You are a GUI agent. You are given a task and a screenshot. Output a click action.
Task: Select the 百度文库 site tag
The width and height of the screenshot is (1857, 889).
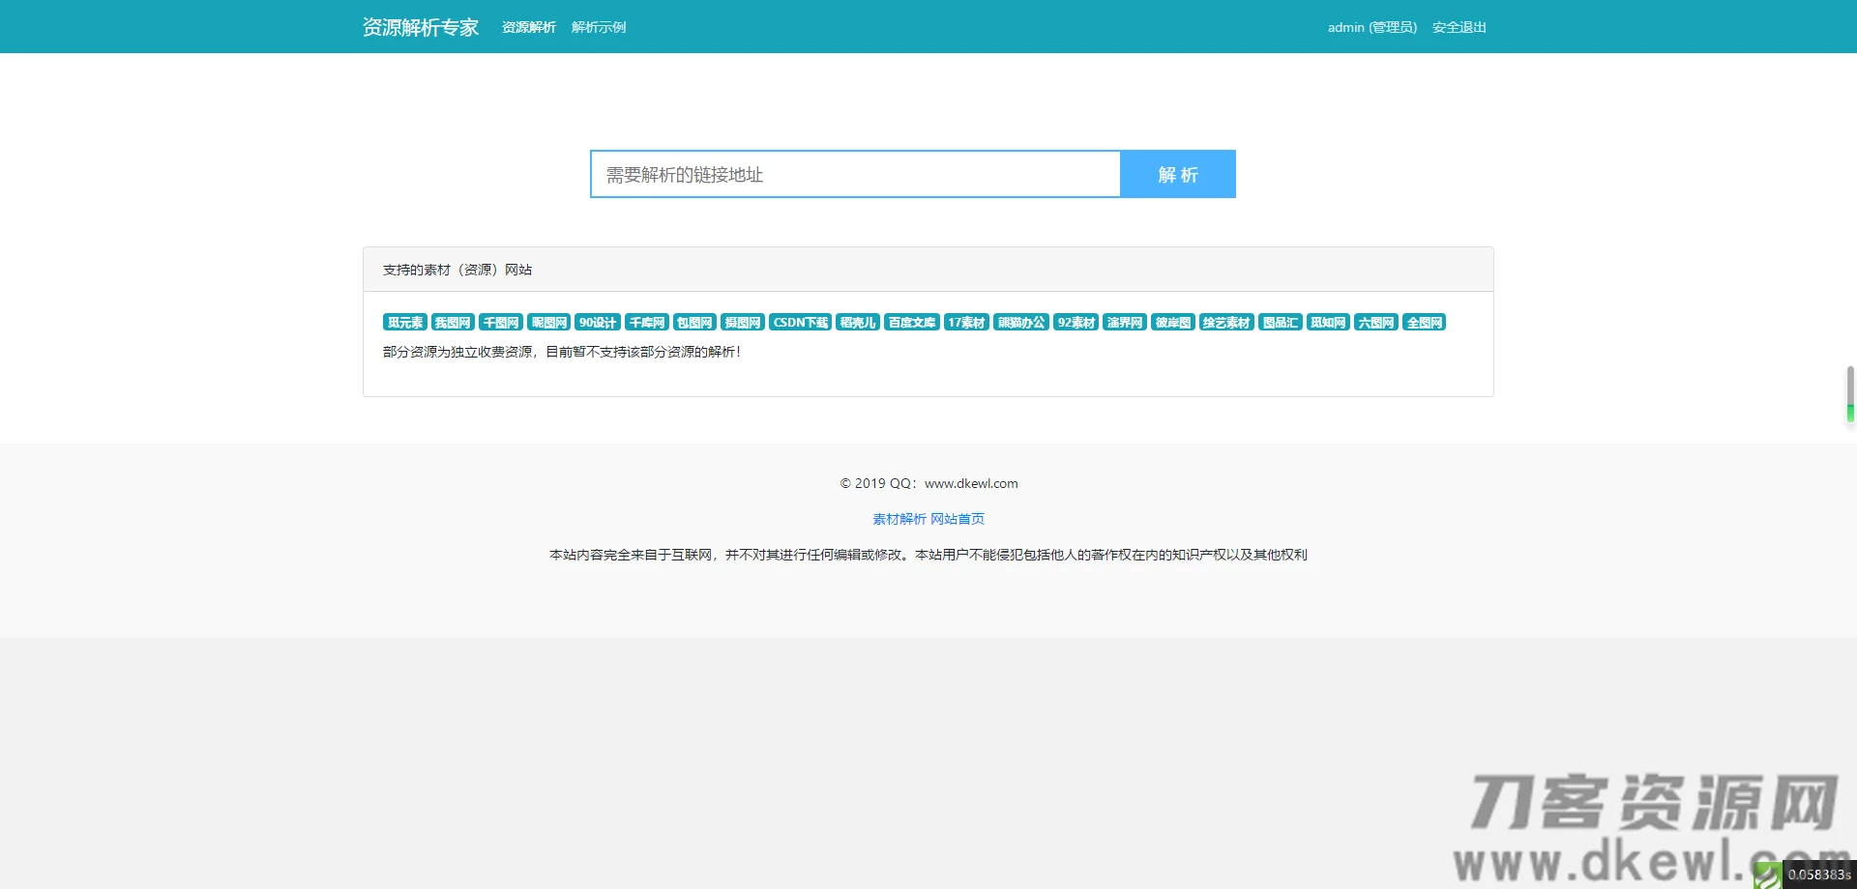[911, 322]
